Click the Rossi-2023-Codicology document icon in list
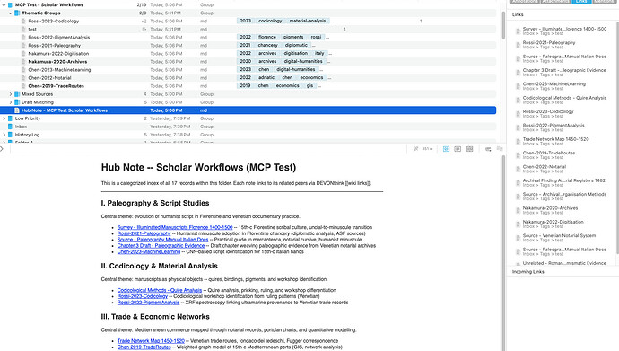619x351 pixels. point(23,22)
